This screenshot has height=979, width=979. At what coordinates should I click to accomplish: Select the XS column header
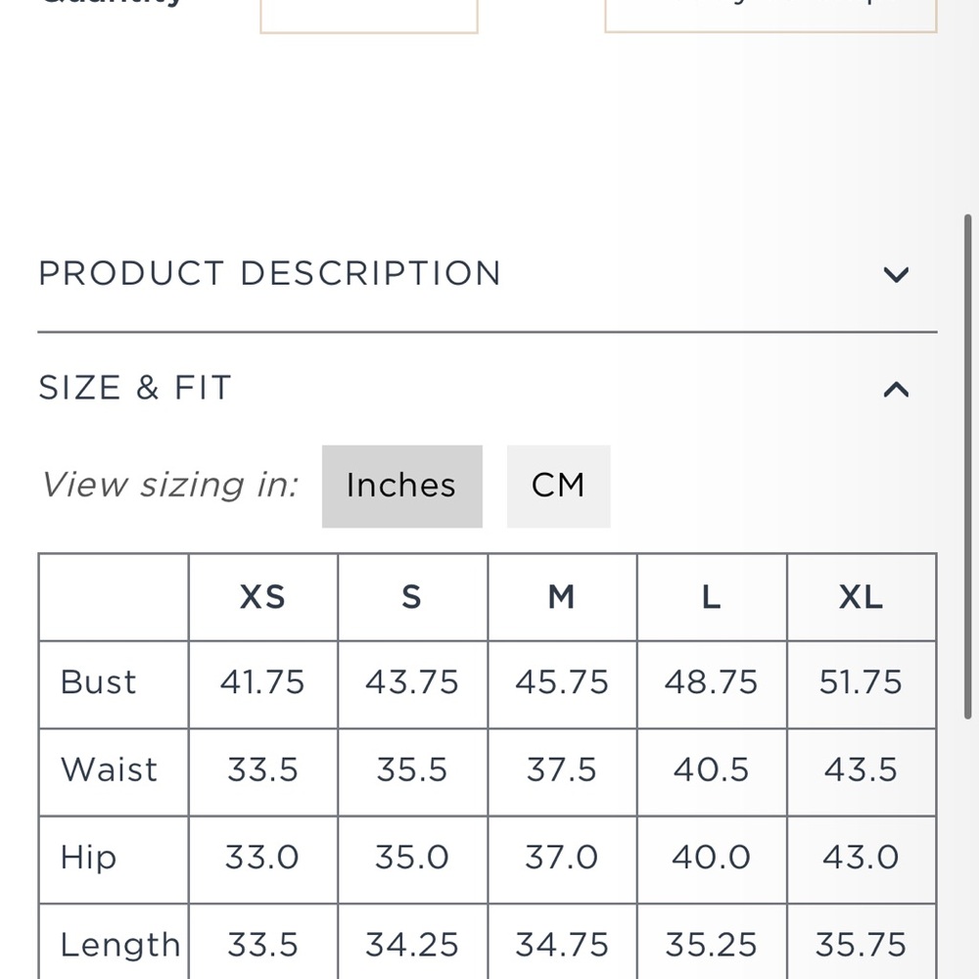click(262, 597)
